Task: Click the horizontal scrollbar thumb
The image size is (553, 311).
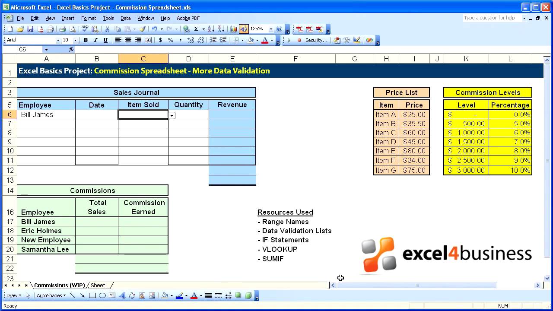Action: pyautogui.click(x=417, y=285)
